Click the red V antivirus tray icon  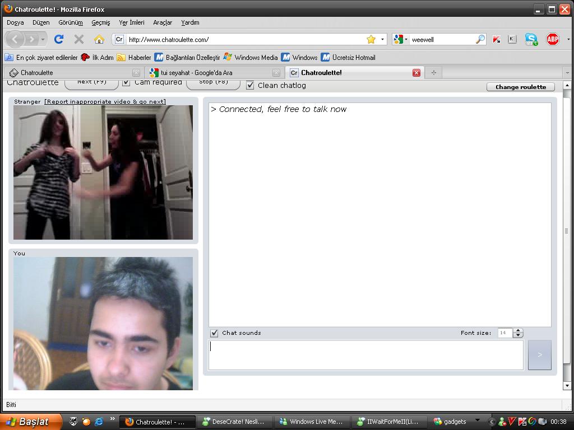(512, 422)
